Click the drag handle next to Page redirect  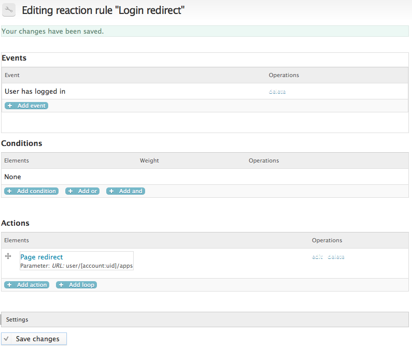click(8, 256)
